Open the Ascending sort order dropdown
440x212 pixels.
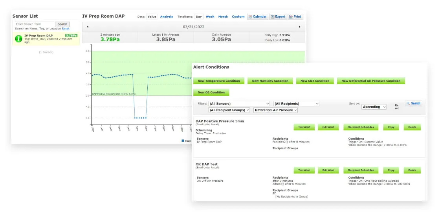374,107
